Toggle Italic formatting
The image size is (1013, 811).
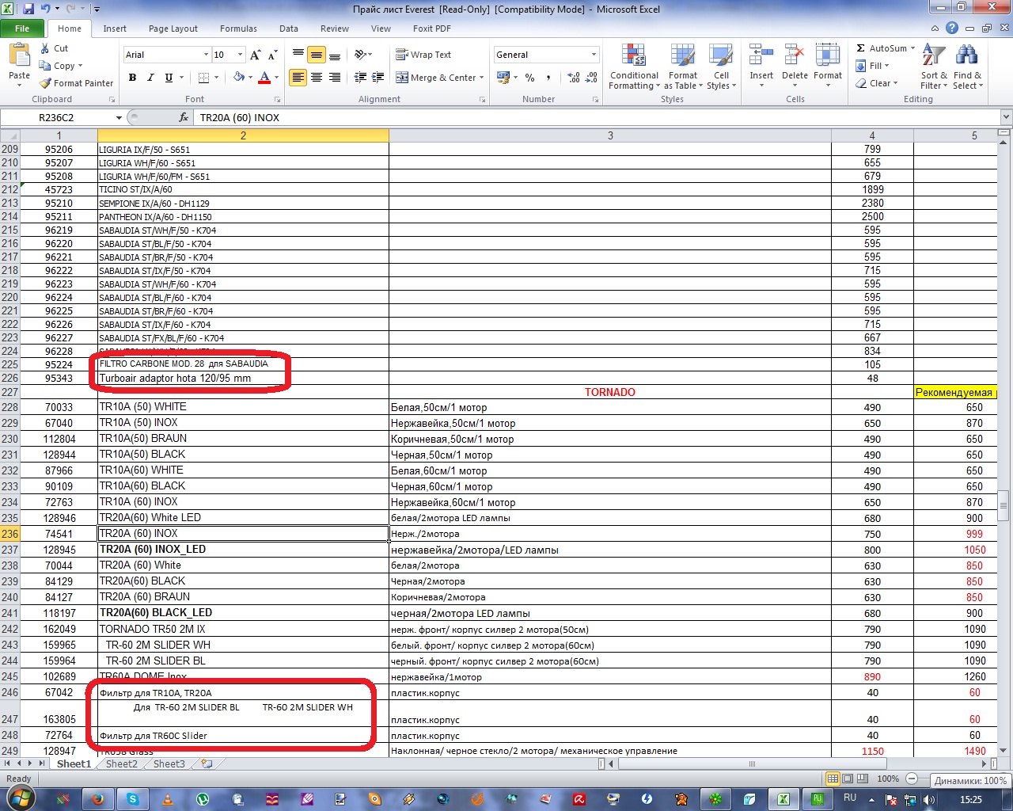tap(150, 78)
